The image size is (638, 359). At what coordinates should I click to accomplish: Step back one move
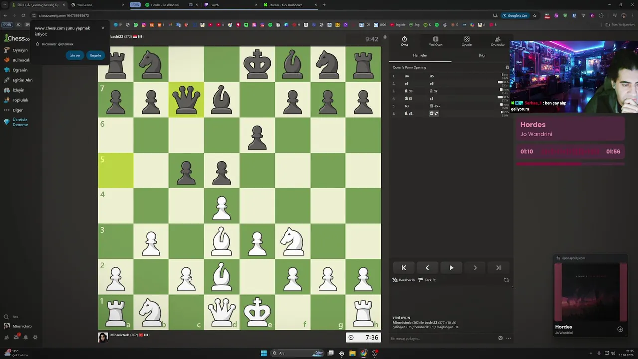(427, 268)
